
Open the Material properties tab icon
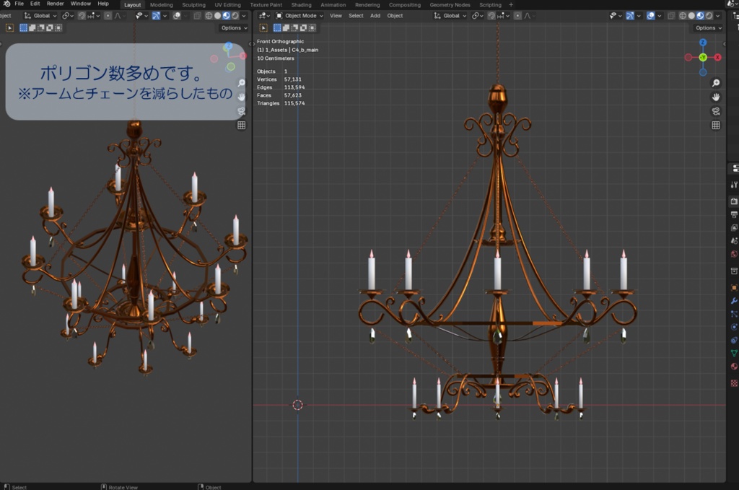click(x=734, y=366)
